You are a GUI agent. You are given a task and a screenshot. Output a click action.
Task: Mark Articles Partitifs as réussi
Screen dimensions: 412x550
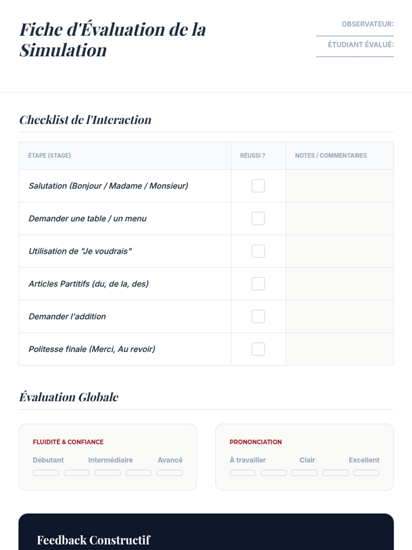(258, 284)
